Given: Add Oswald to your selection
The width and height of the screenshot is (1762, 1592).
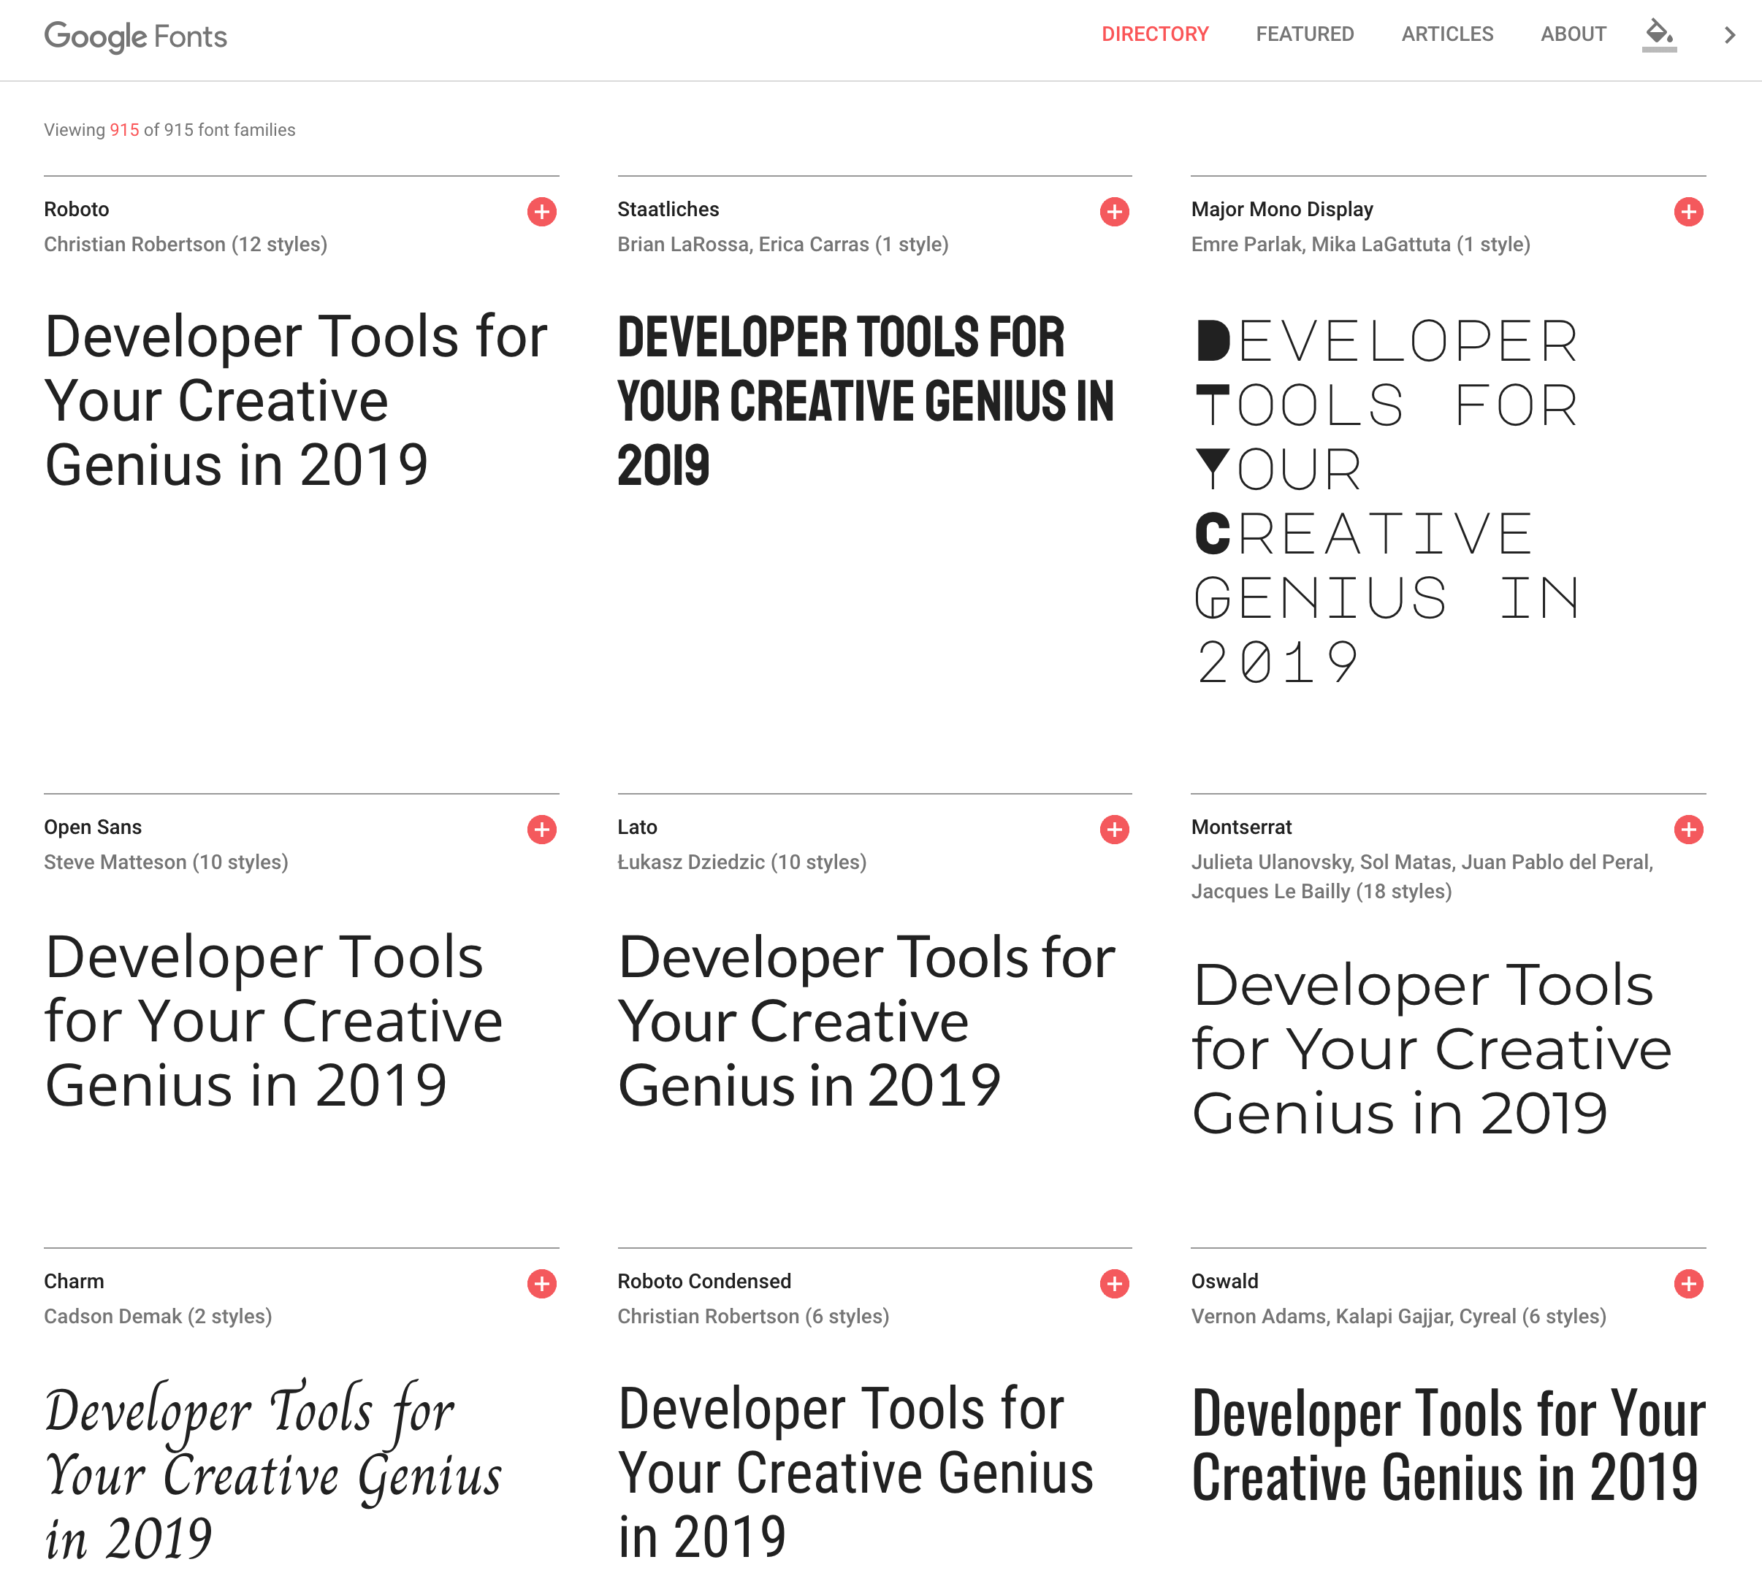Looking at the screenshot, I should click(1687, 1285).
